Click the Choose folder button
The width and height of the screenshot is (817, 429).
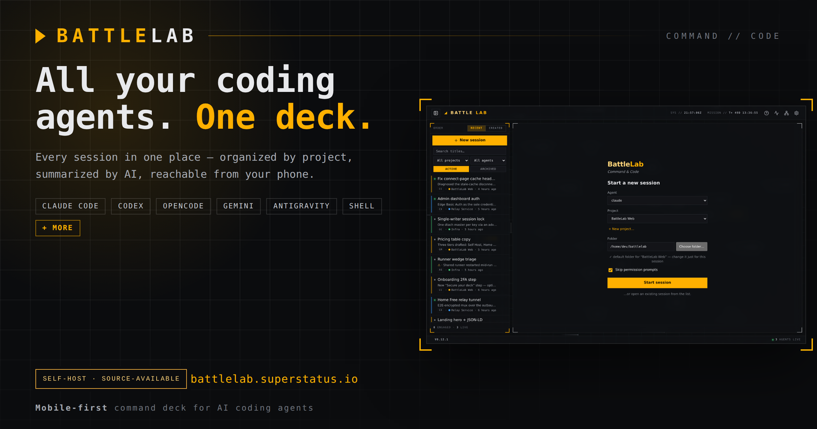[691, 247]
